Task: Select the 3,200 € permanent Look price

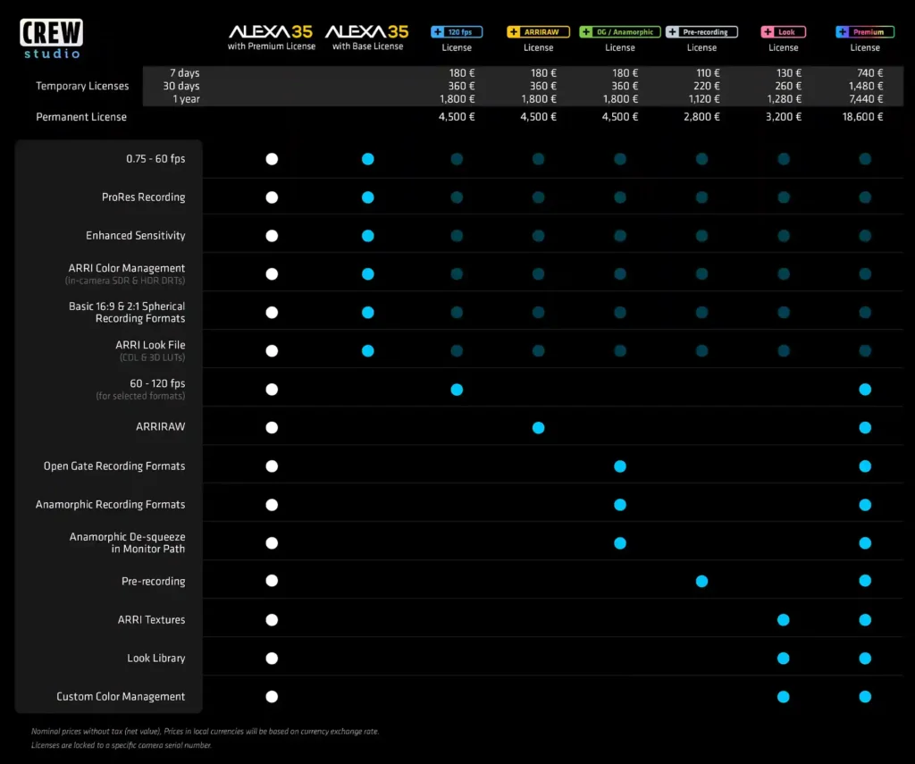Action: point(783,117)
